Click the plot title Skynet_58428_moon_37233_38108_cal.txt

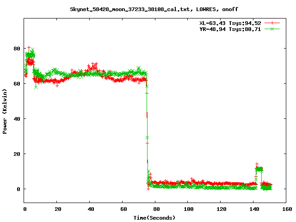point(154,9)
